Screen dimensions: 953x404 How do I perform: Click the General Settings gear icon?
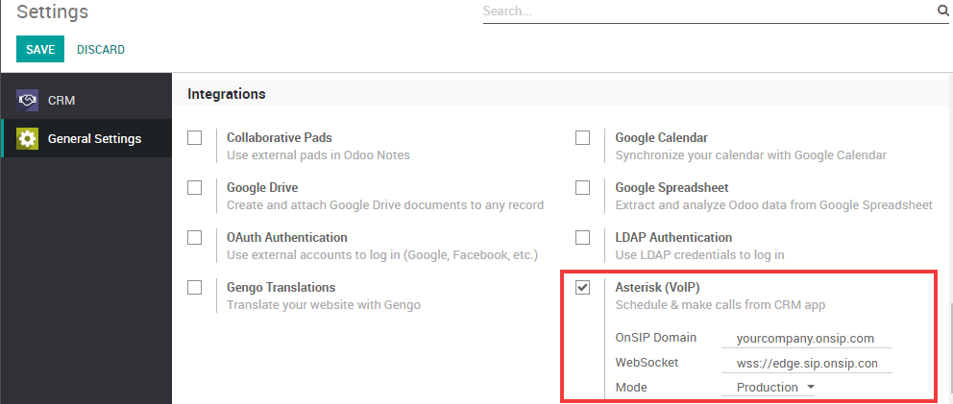[x=28, y=139]
